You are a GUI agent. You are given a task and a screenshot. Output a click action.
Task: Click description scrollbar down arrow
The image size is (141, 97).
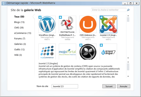[x=128, y=76]
